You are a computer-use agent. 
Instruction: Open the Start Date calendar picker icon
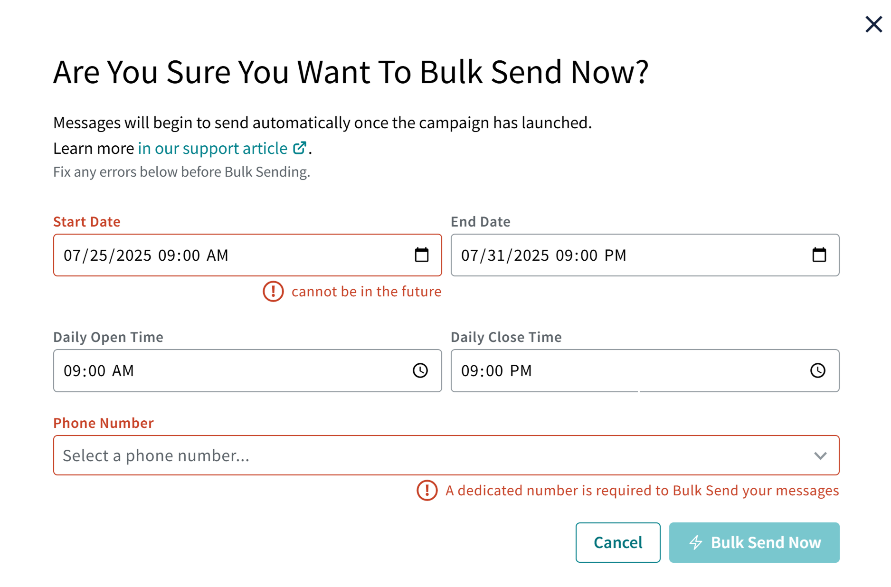pyautogui.click(x=422, y=255)
